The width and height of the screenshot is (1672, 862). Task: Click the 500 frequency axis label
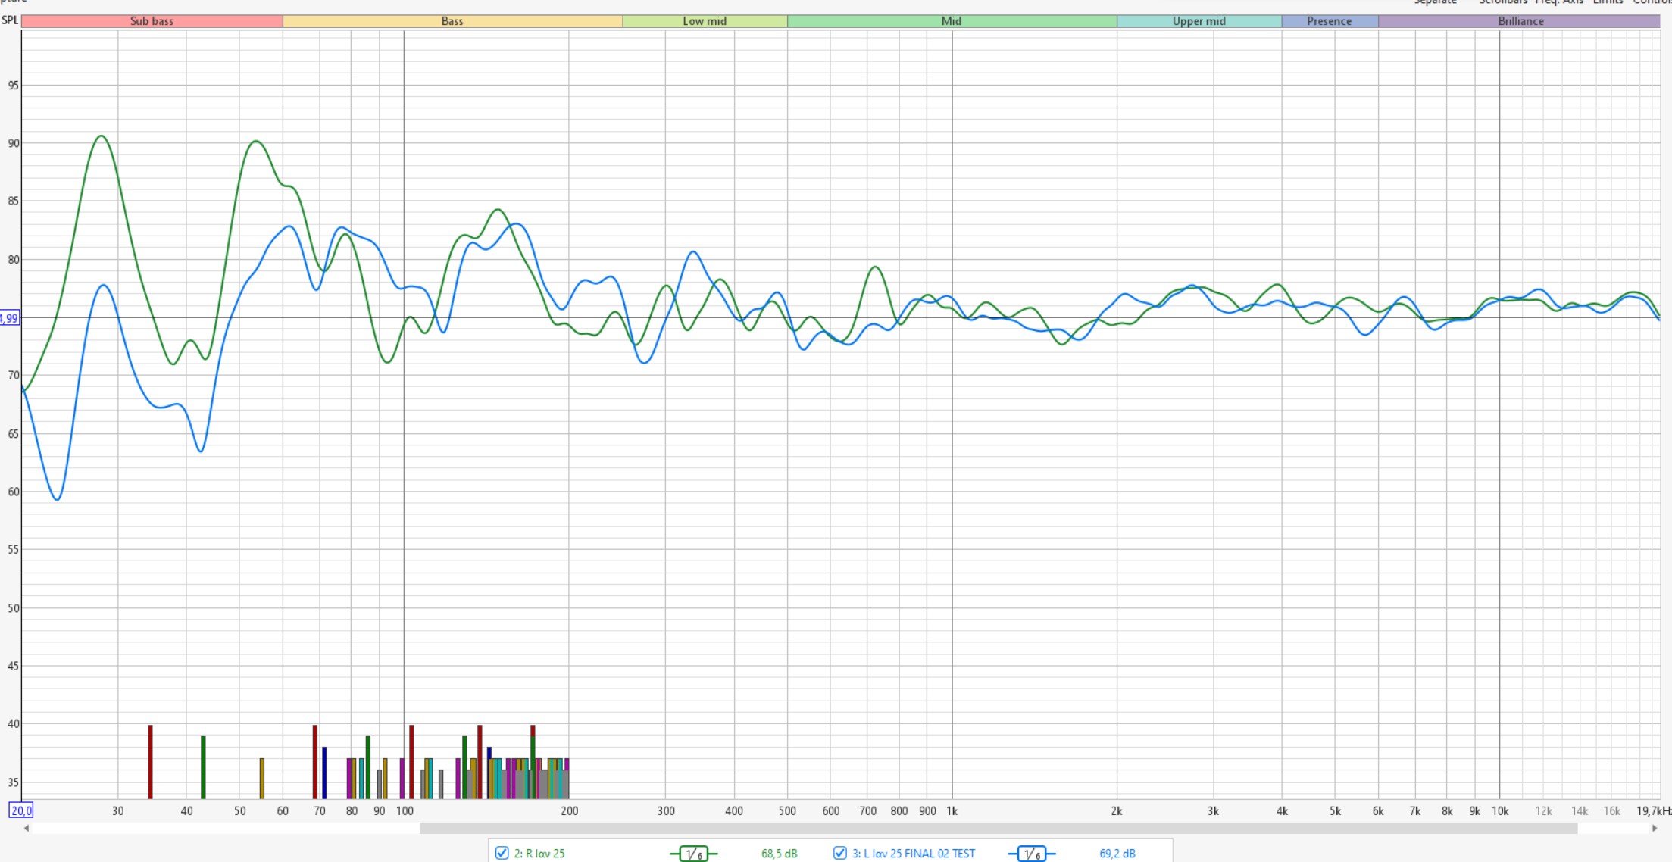[x=787, y=810]
